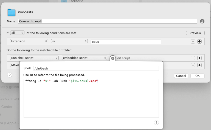The image size is (211, 130).
Task: Click Cancel to discard changes
Action: [181, 76]
